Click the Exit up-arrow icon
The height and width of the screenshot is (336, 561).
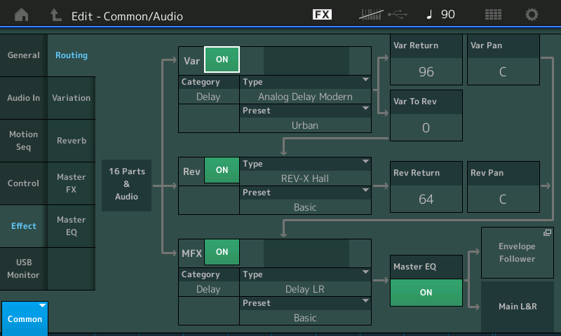coord(55,15)
